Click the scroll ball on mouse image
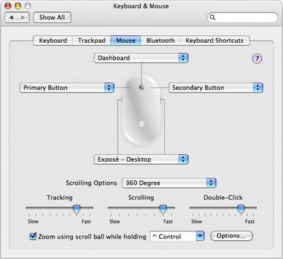This screenshot has height=259, width=283. (x=141, y=87)
